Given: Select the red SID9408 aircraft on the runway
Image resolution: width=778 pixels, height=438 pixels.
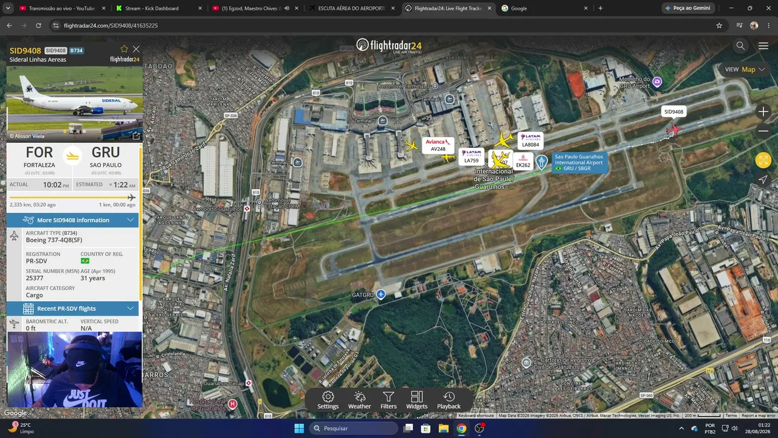Looking at the screenshot, I should [672, 130].
